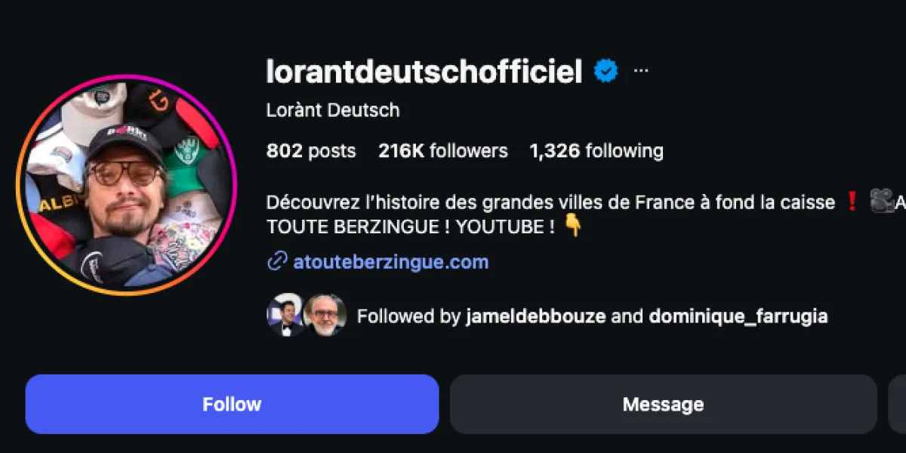Open the atouteberzingue.com website link
Image resolution: width=906 pixels, height=453 pixels.
(x=390, y=263)
